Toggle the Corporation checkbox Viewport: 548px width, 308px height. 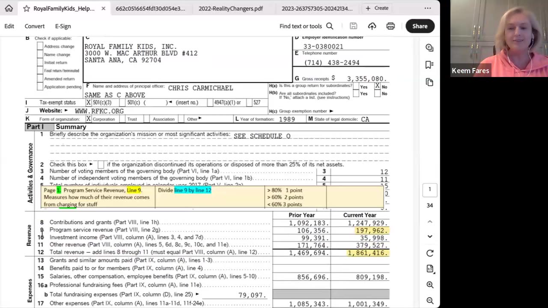89,119
